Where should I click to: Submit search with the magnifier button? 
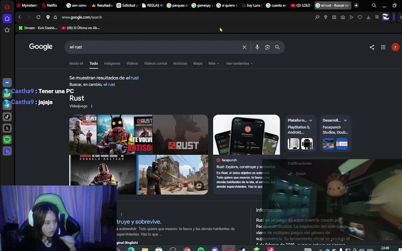tap(277, 47)
